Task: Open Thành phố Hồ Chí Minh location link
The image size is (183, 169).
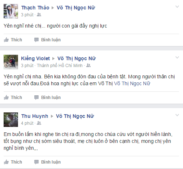Action: 60,66
